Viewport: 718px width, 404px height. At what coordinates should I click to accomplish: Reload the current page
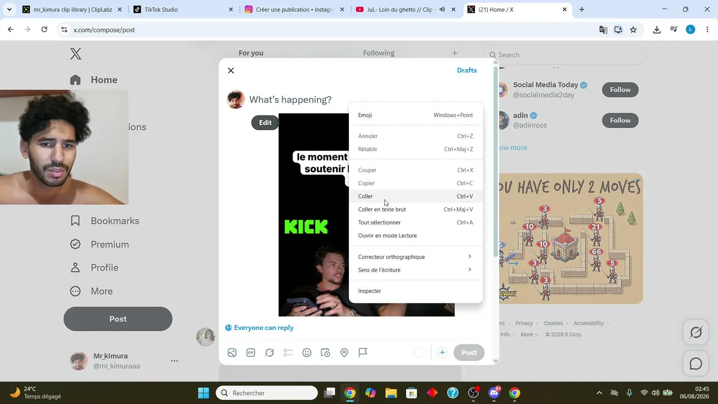[44, 30]
